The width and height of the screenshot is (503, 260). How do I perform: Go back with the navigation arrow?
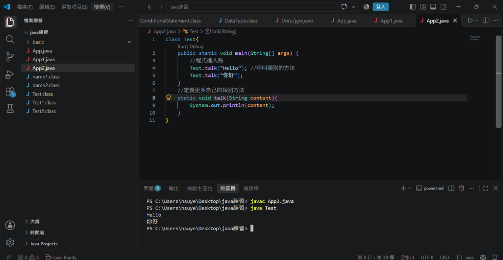(x=150, y=7)
